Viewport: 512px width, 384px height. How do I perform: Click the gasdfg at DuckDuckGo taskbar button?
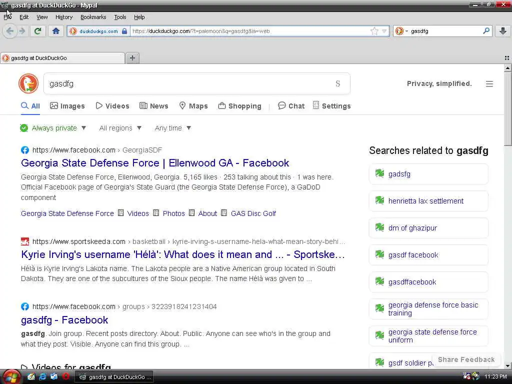114,377
